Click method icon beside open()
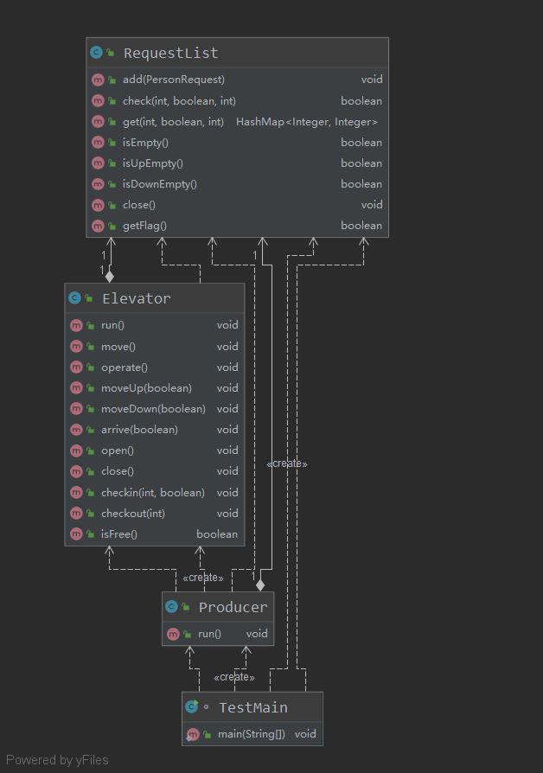The height and width of the screenshot is (773, 543). pyautogui.click(x=76, y=450)
